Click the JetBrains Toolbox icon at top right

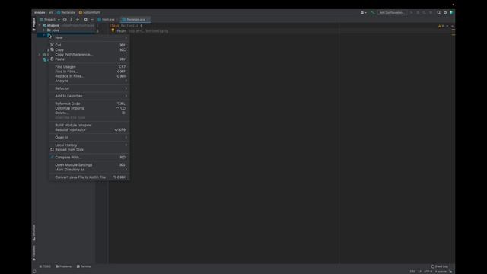point(451,13)
